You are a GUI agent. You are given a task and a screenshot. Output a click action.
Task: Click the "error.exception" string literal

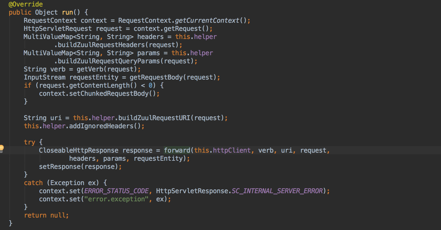(x=116, y=199)
